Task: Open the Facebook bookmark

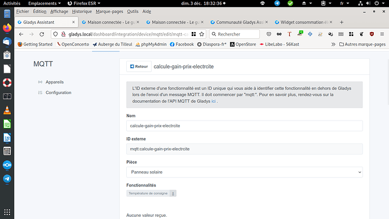Action: 182,44
